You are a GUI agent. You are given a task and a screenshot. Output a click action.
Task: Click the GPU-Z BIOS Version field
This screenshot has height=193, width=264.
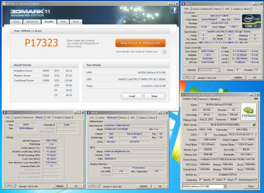click(225, 124)
